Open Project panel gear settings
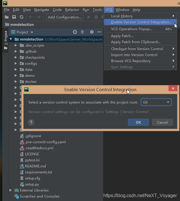180x201 pixels. pos(92,32)
